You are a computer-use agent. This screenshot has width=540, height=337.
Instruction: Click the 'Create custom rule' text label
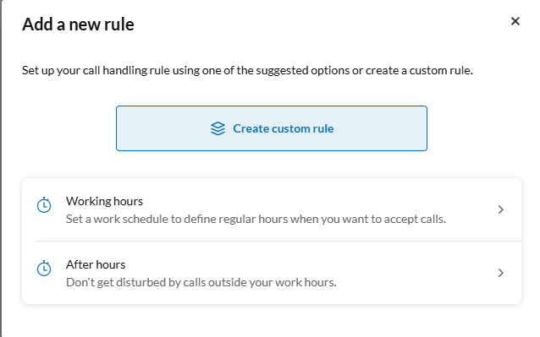(283, 128)
